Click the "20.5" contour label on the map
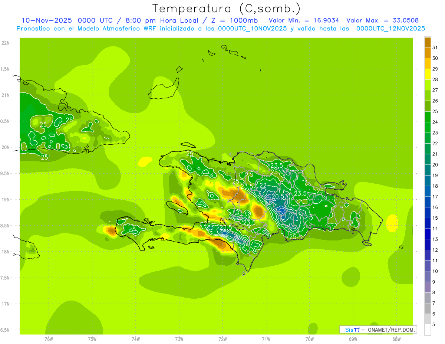445x344 pixels. 278,196
